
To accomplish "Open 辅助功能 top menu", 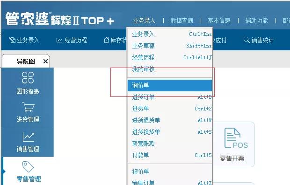I will pyautogui.click(x=256, y=21).
